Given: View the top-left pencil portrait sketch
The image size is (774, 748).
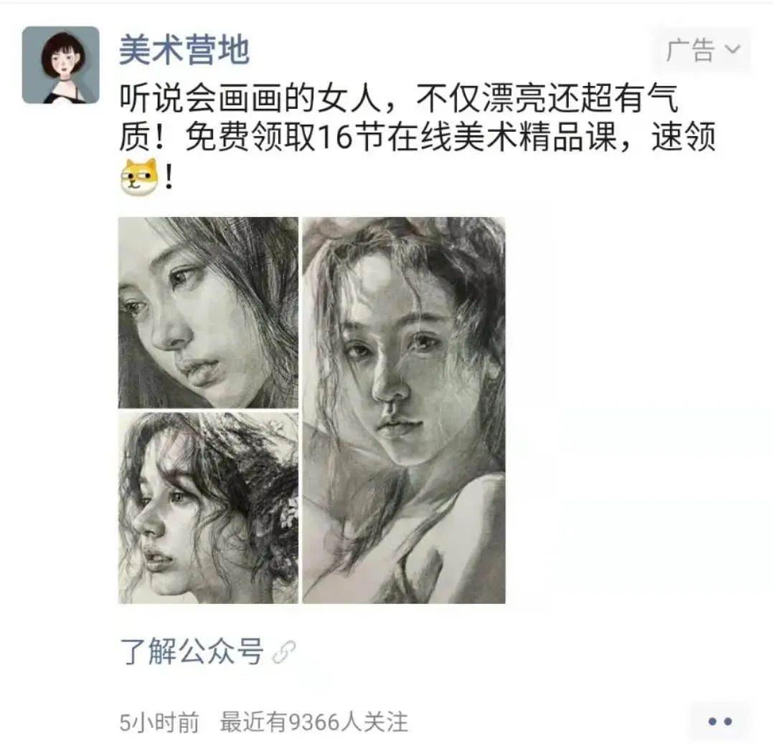Looking at the screenshot, I should pos(208,312).
